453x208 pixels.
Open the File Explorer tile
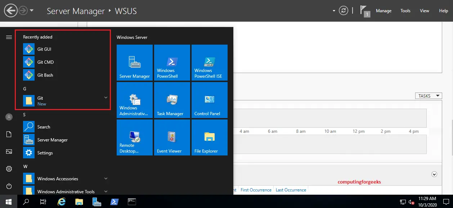(x=209, y=137)
